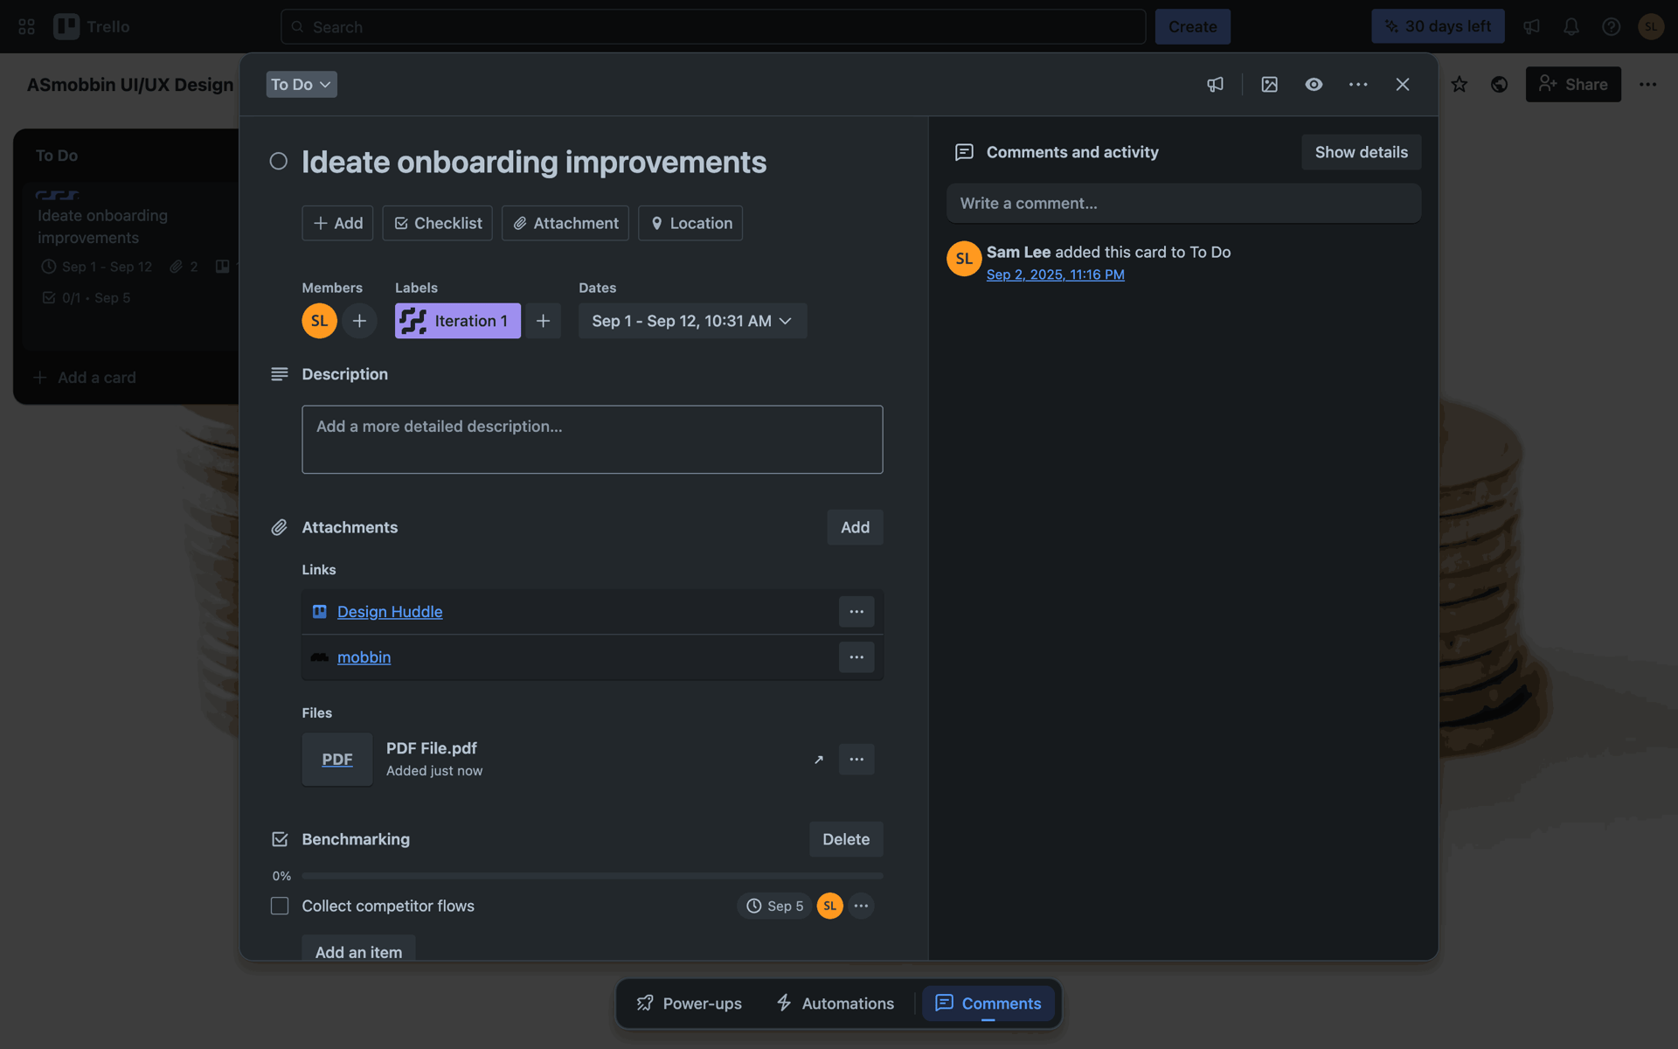Open the Design Huddle link
The image size is (1678, 1049).
click(x=390, y=612)
